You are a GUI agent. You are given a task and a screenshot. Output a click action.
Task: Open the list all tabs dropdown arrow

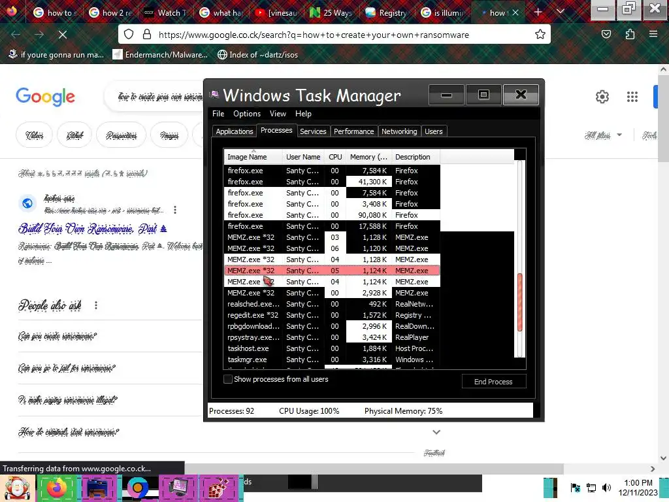(561, 12)
